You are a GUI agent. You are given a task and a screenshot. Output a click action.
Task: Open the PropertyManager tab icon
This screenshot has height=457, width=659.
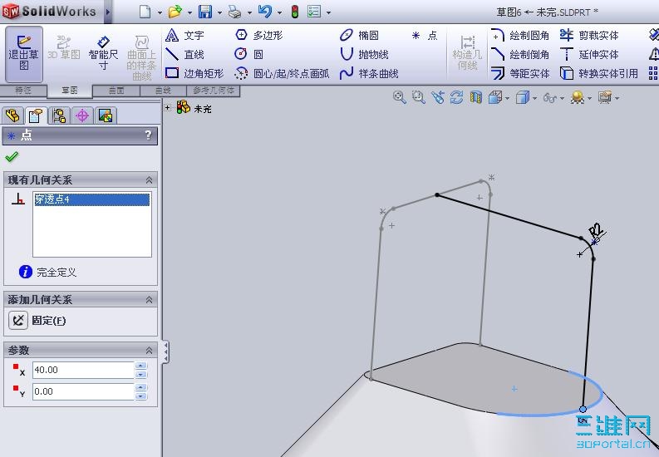36,115
